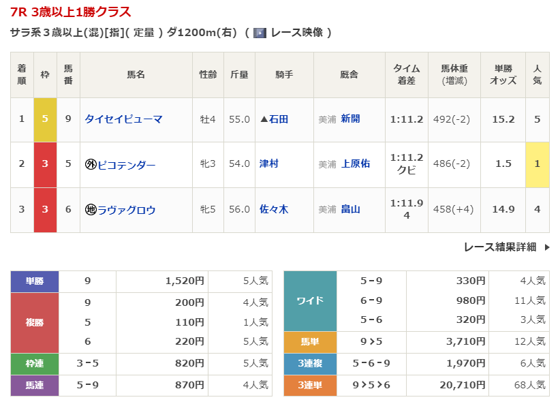Screen dimensions: 560x404
Task: Open trainer 新開 page
Action: coord(350,119)
